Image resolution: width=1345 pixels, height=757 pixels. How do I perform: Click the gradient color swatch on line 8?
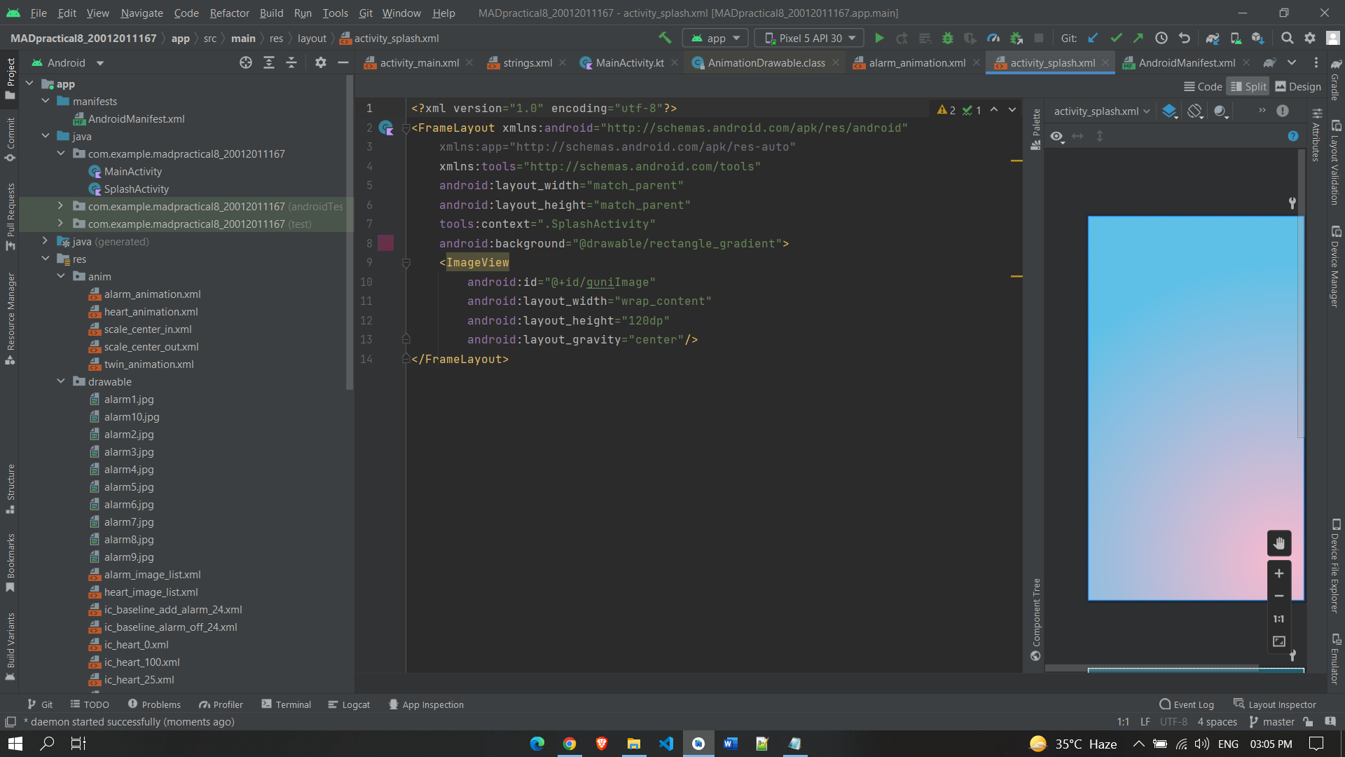386,243
